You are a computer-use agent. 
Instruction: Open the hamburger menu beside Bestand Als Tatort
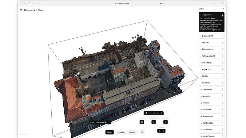tap(21, 10)
